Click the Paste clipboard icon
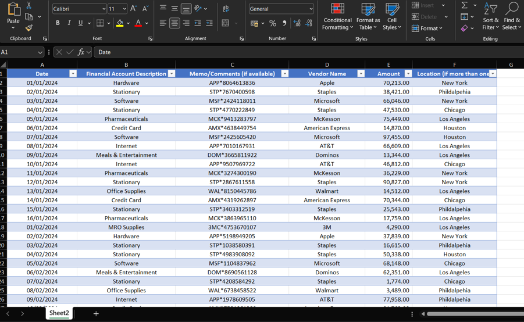The image size is (524, 322). pos(13,10)
